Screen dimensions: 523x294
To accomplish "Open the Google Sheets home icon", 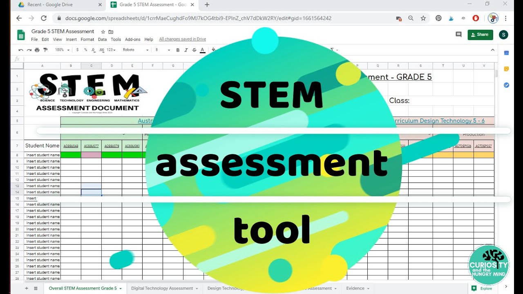I will (21, 35).
